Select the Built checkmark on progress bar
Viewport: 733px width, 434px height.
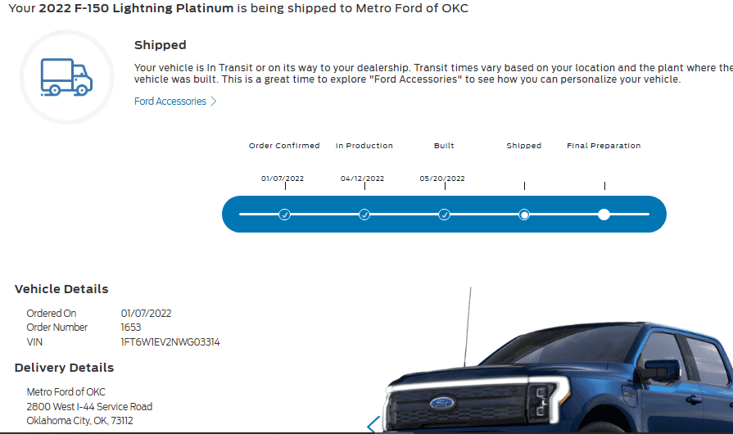pos(444,215)
